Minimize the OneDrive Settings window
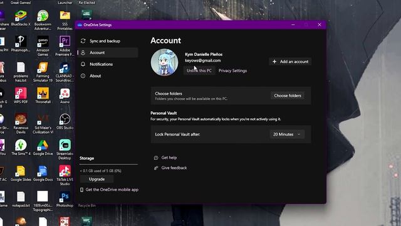The image size is (401, 226). 293,25
